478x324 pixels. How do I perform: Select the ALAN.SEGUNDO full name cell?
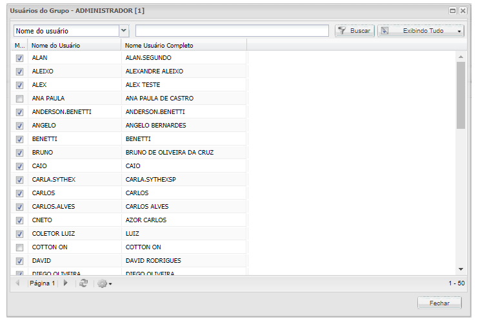(x=184, y=57)
